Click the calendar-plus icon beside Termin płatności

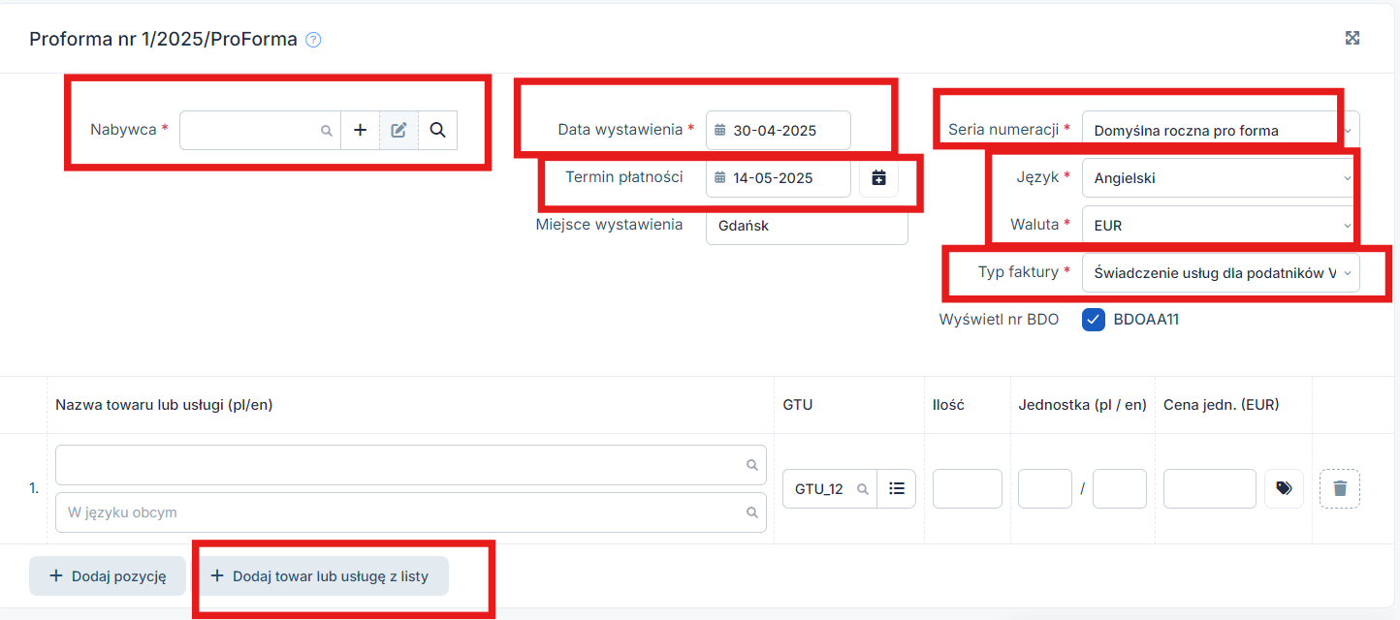878,178
